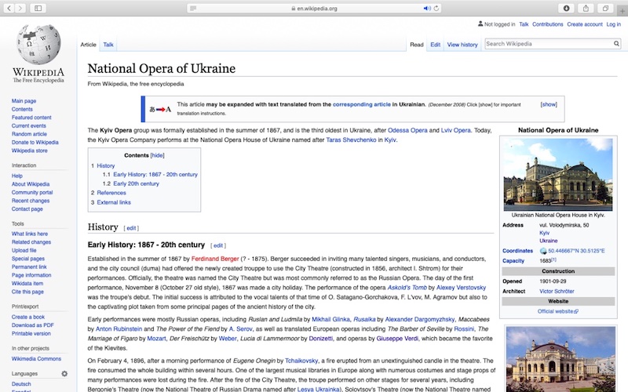Open the Printable version link
This screenshot has width=628, height=392.
coord(31,334)
